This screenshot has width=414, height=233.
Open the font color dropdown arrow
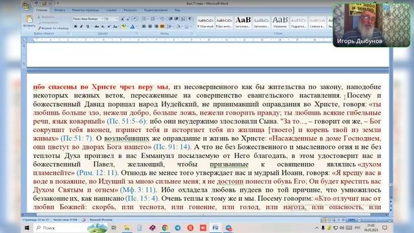tap(136, 27)
